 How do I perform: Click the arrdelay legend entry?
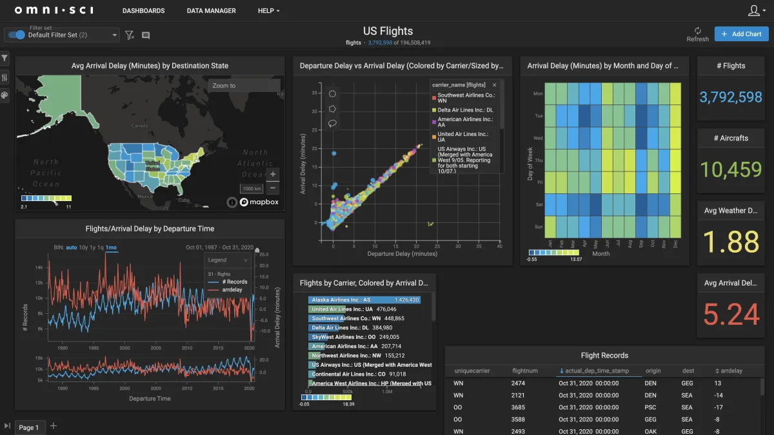tap(226, 290)
